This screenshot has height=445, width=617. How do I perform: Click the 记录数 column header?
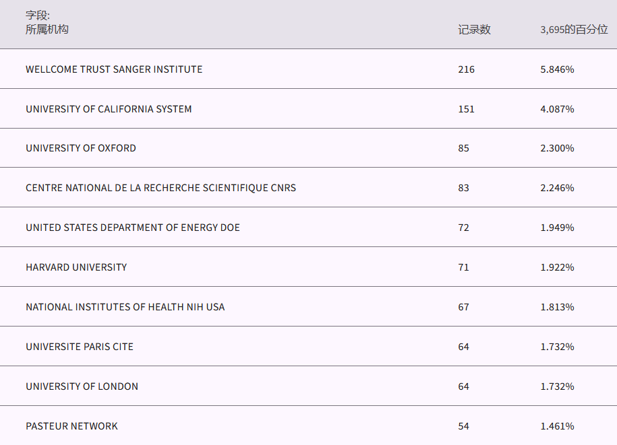(x=474, y=30)
